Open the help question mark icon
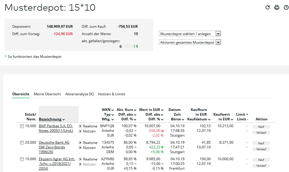 point(286,7)
